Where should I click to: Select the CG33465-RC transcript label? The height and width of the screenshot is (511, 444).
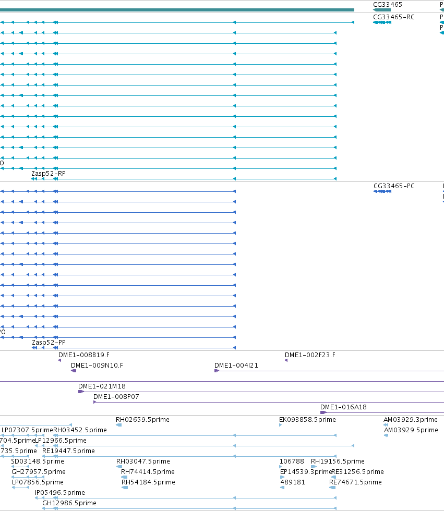tap(394, 17)
